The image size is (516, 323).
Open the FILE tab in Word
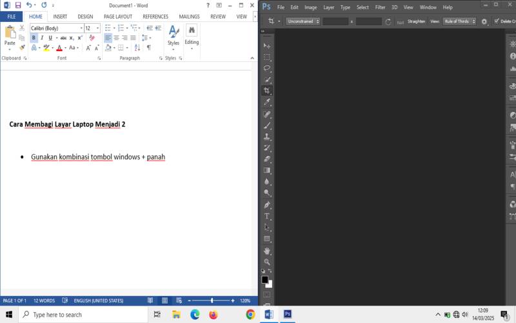(x=12, y=17)
